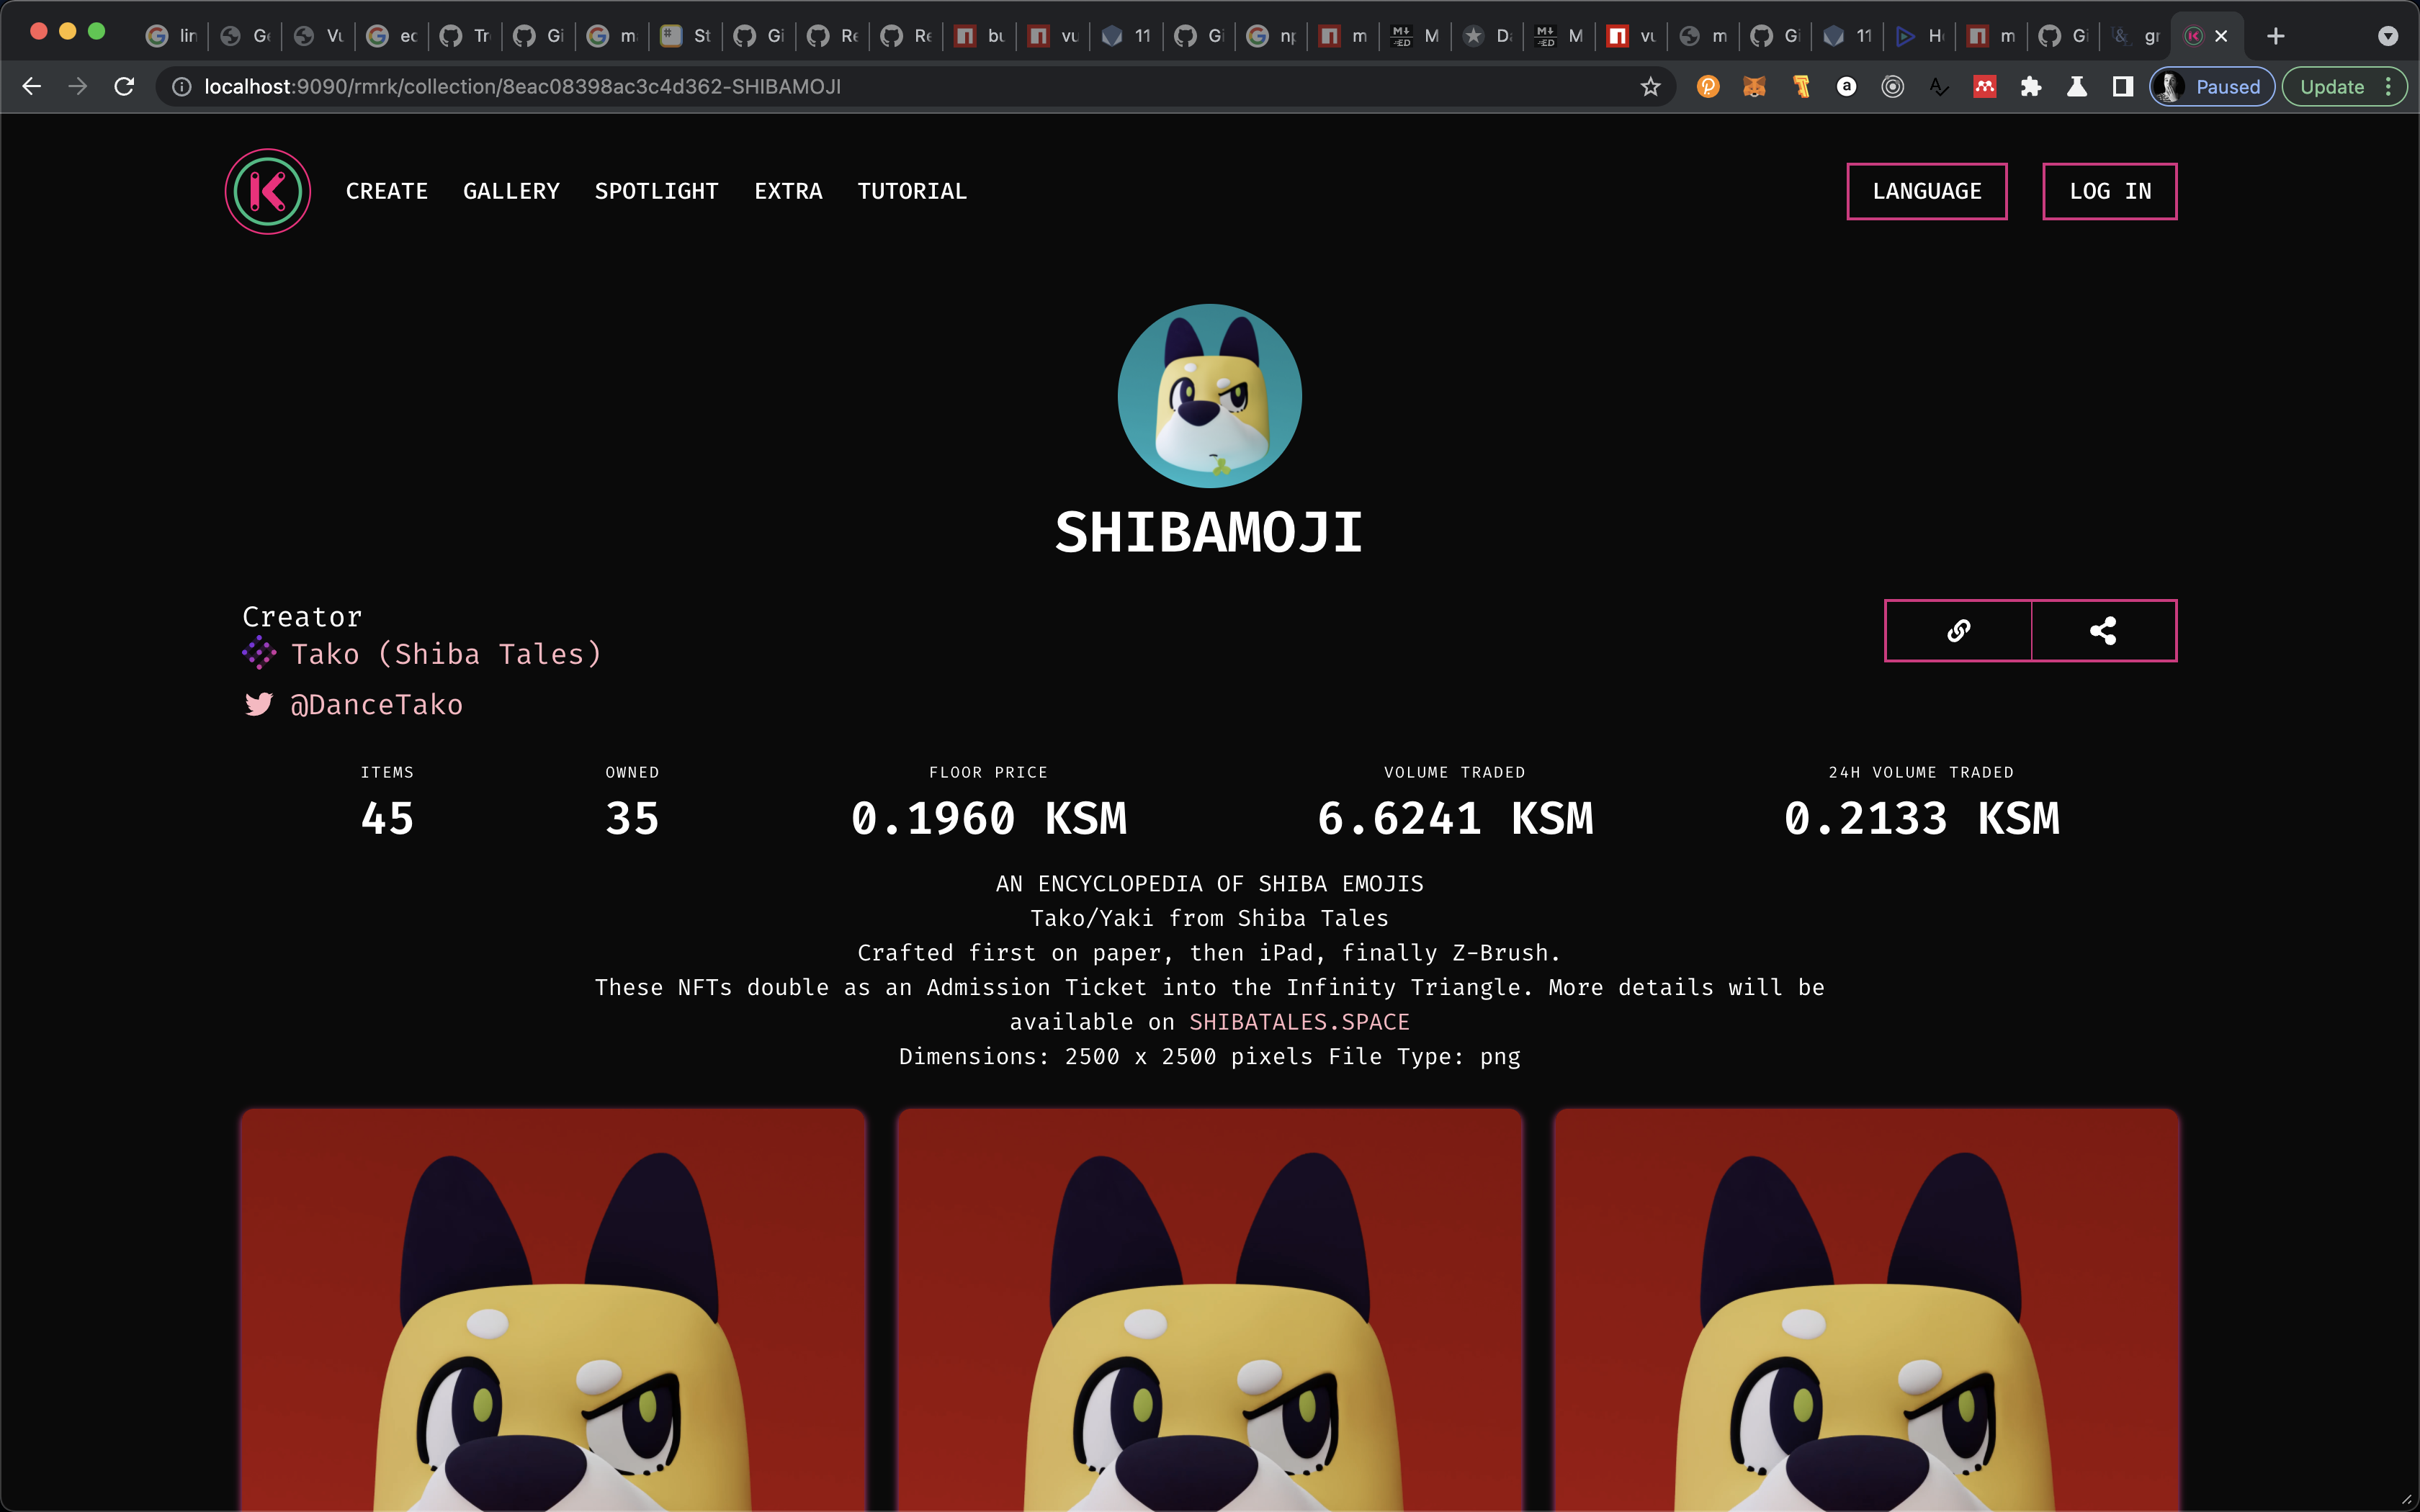Open the share icon button
Screen dimensions: 2420x1512
[2103, 630]
